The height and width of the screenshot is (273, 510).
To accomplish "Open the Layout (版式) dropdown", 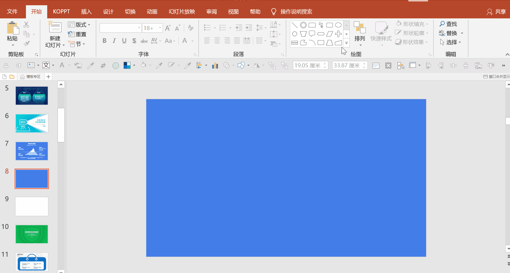I will pos(79,25).
